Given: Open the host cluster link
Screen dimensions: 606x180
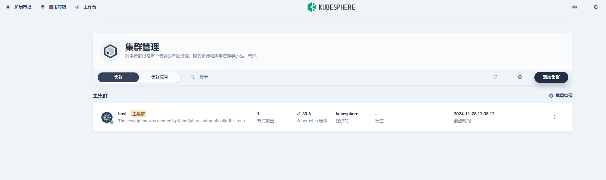Looking at the screenshot, I should tap(122, 114).
